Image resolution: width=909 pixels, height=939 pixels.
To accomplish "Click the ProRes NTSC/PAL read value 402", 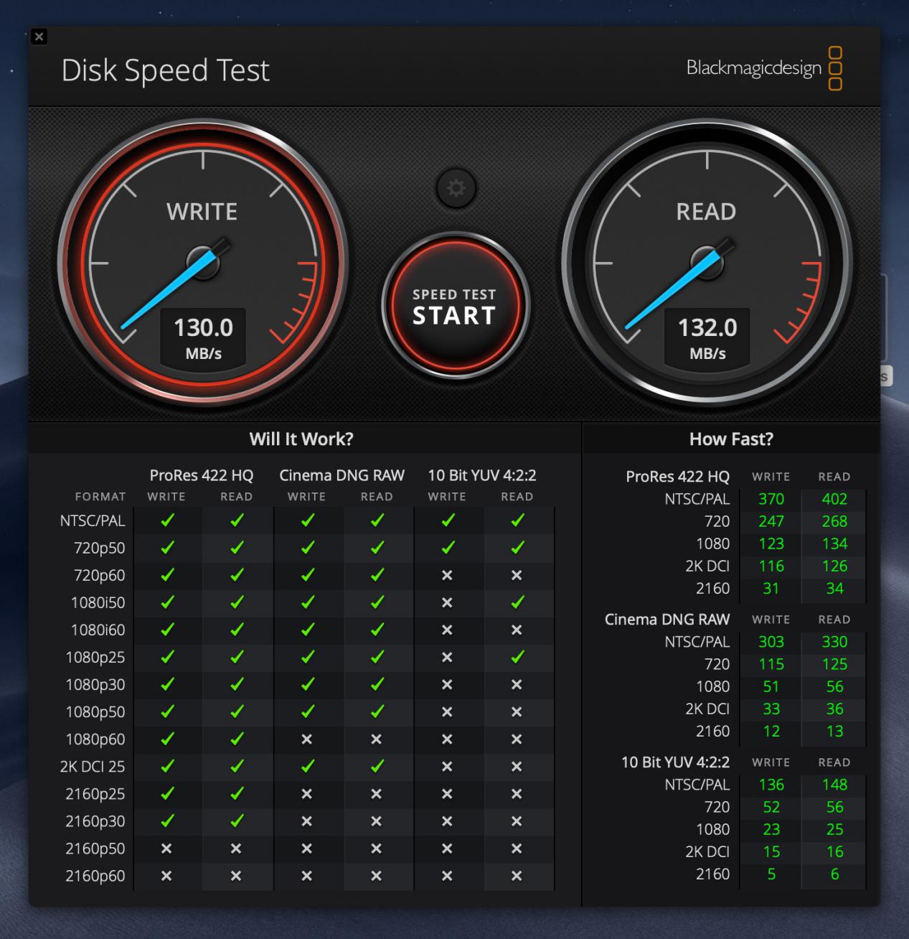I will pyautogui.click(x=834, y=499).
